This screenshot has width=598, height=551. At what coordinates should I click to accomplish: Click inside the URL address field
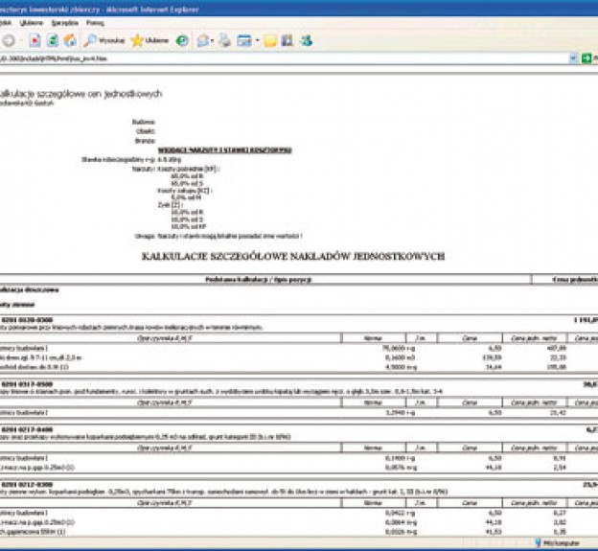287,58
